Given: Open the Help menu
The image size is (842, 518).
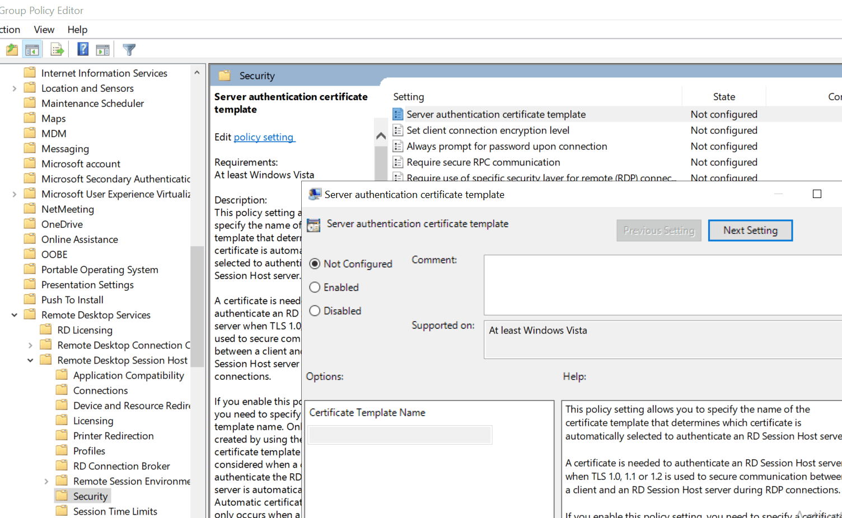Looking at the screenshot, I should click(77, 29).
